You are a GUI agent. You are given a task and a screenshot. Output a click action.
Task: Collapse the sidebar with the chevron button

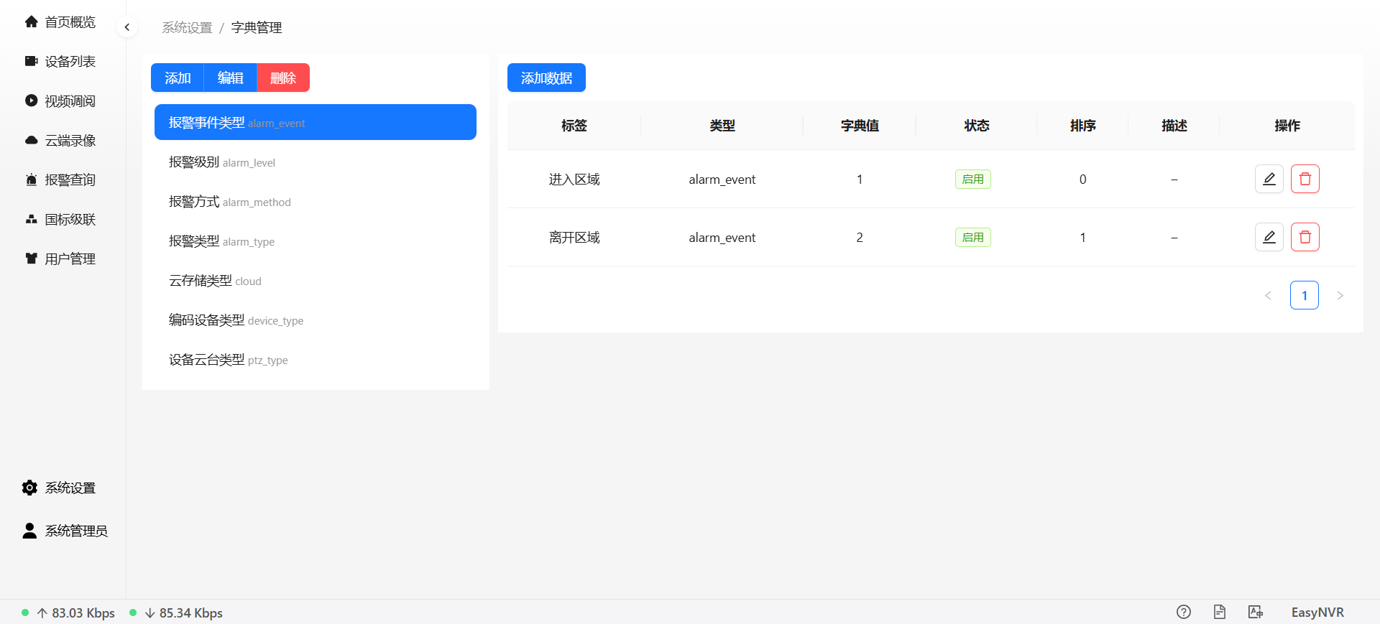click(x=127, y=27)
